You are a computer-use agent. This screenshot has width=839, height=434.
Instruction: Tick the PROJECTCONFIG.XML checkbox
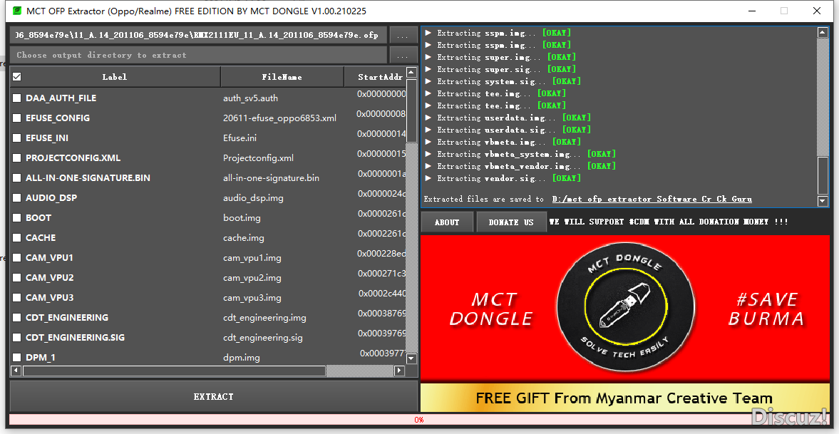tap(17, 158)
